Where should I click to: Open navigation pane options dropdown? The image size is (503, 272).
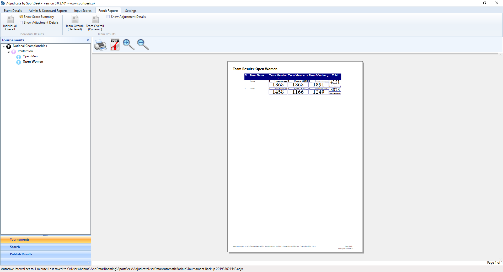(88, 262)
